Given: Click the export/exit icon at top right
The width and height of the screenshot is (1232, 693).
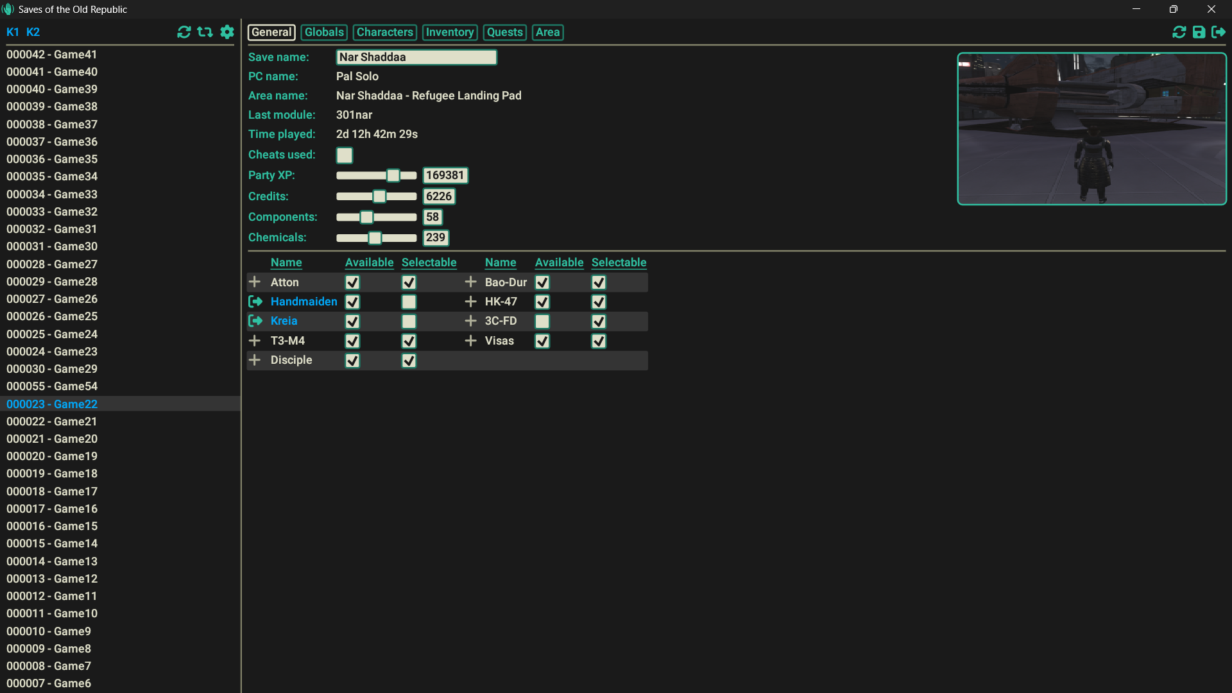Looking at the screenshot, I should pyautogui.click(x=1219, y=32).
